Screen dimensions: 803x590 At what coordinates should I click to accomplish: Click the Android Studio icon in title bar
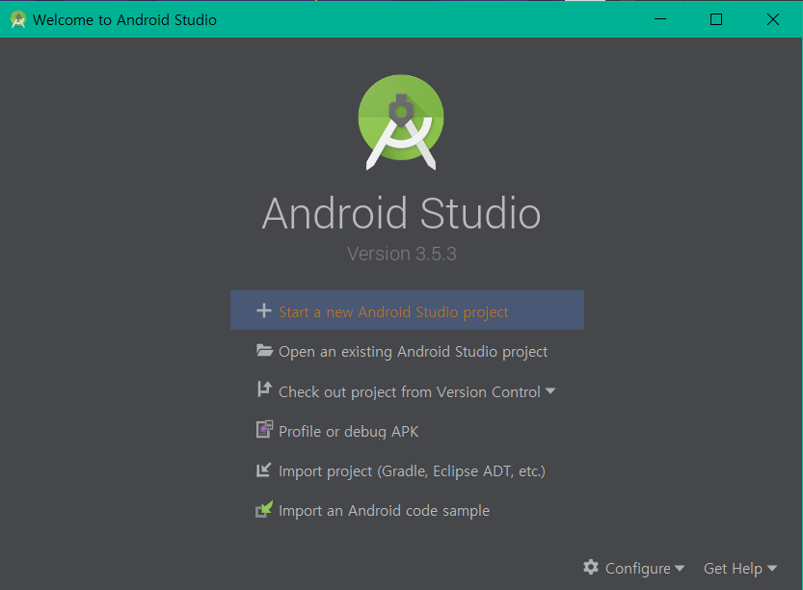tap(18, 19)
